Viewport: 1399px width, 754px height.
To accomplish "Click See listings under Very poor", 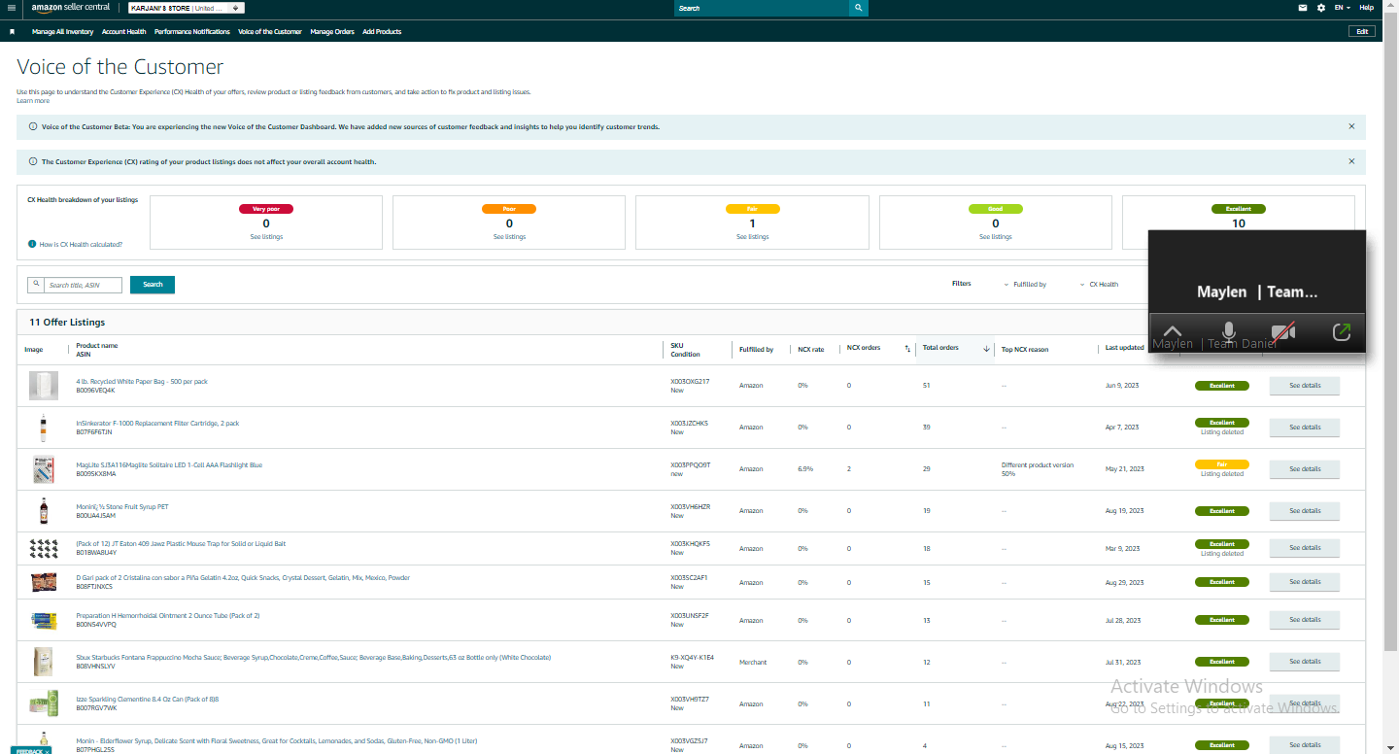I will tap(265, 237).
